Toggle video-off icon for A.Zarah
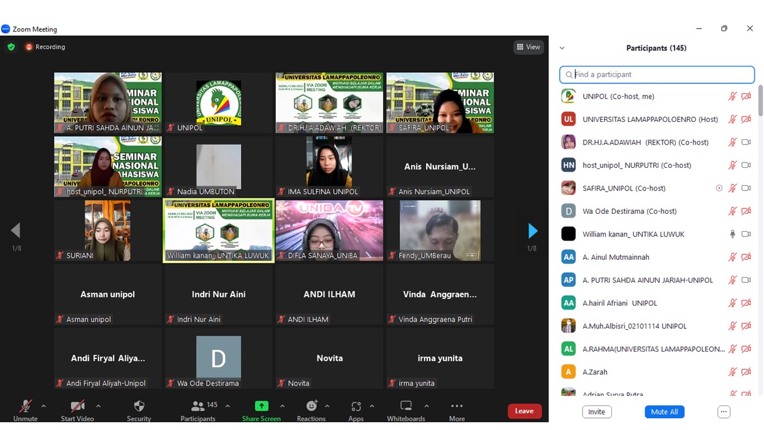The image size is (764, 430). 746,372
